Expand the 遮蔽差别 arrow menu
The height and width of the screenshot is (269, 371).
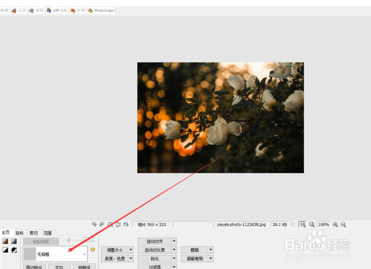pyautogui.click(x=211, y=259)
